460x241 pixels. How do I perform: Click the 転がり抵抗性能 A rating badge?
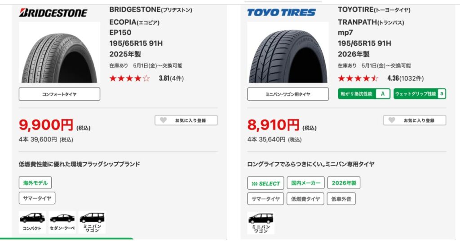[x=363, y=94]
